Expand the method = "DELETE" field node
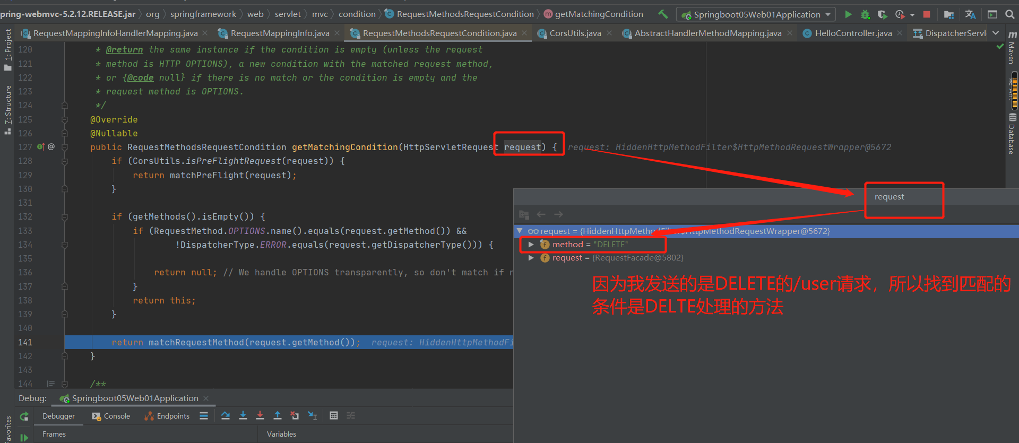This screenshot has width=1019, height=443. [531, 244]
